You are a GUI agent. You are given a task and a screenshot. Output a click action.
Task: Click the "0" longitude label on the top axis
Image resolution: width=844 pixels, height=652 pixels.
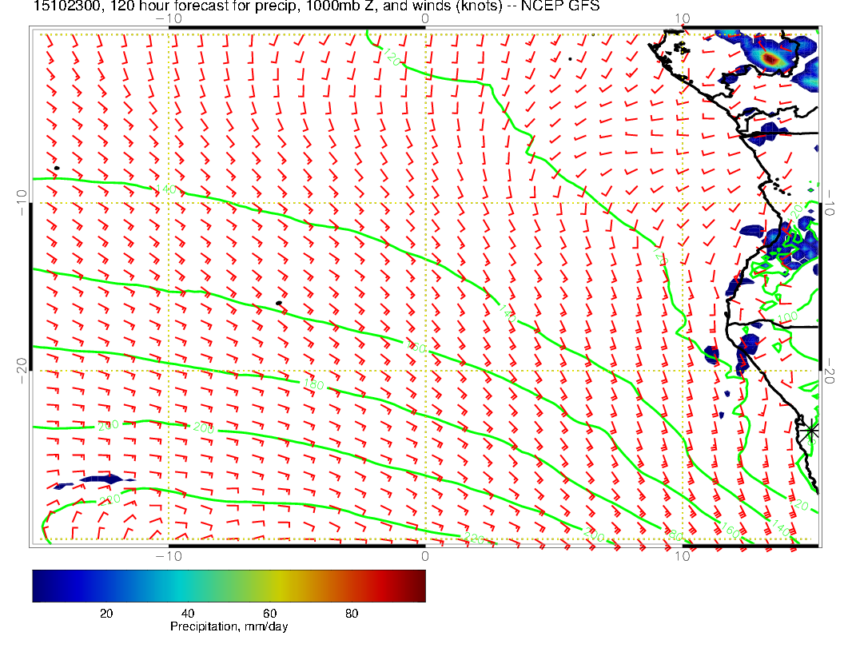pyautogui.click(x=424, y=18)
